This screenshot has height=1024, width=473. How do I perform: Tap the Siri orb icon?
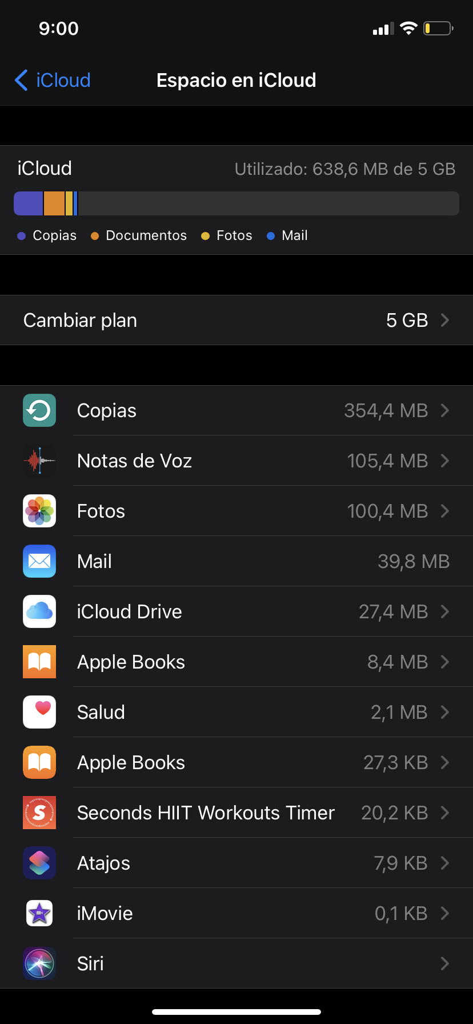point(39,963)
